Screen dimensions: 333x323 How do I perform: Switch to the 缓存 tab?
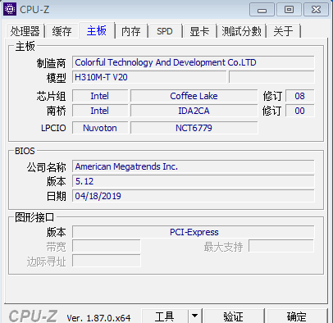click(62, 31)
